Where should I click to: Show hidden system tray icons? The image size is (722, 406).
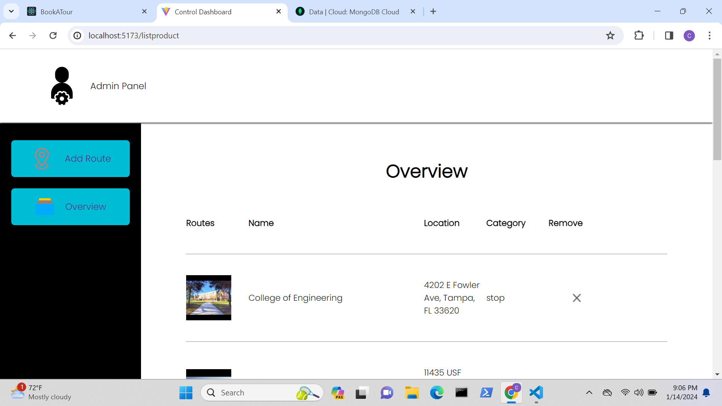pyautogui.click(x=589, y=392)
